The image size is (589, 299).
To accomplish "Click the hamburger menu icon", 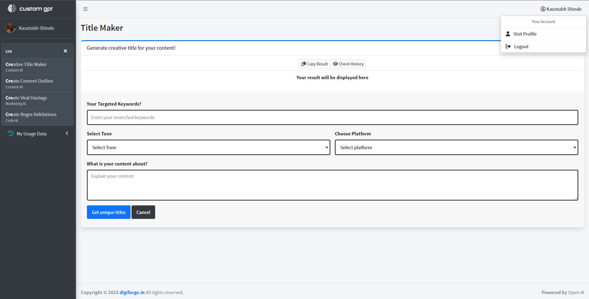I will coord(85,9).
